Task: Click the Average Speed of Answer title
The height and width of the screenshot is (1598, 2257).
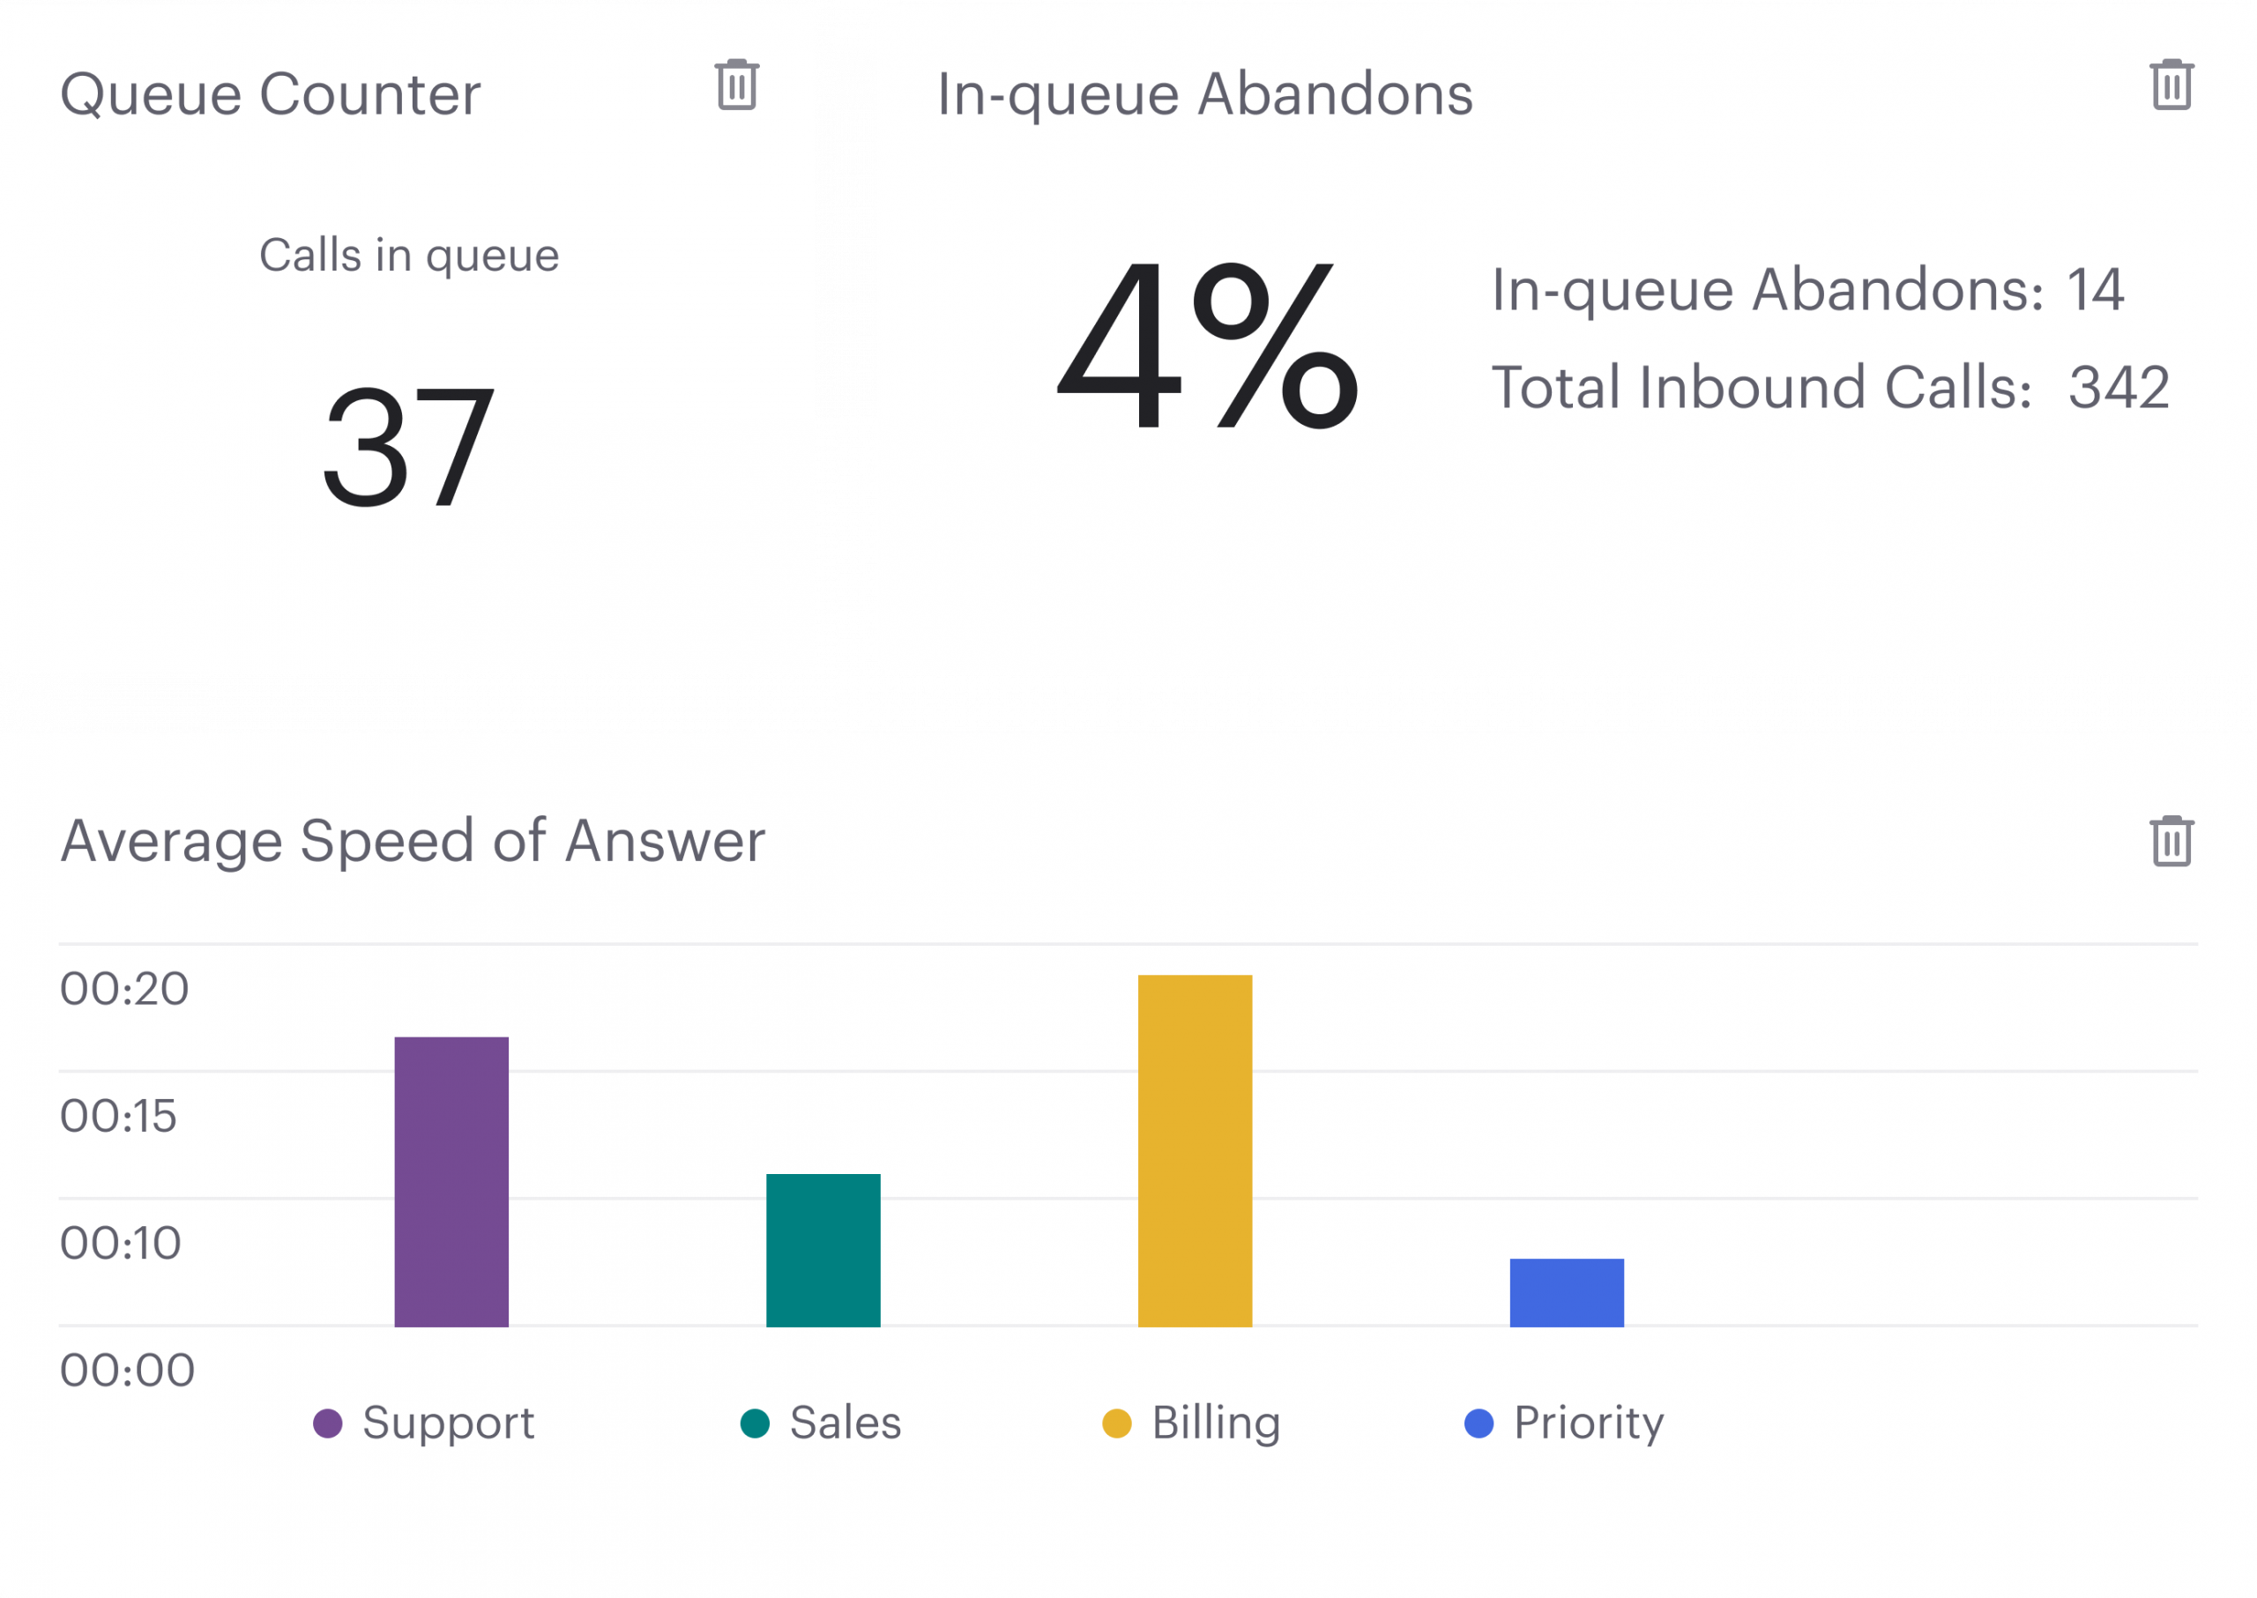Action: coord(413,842)
